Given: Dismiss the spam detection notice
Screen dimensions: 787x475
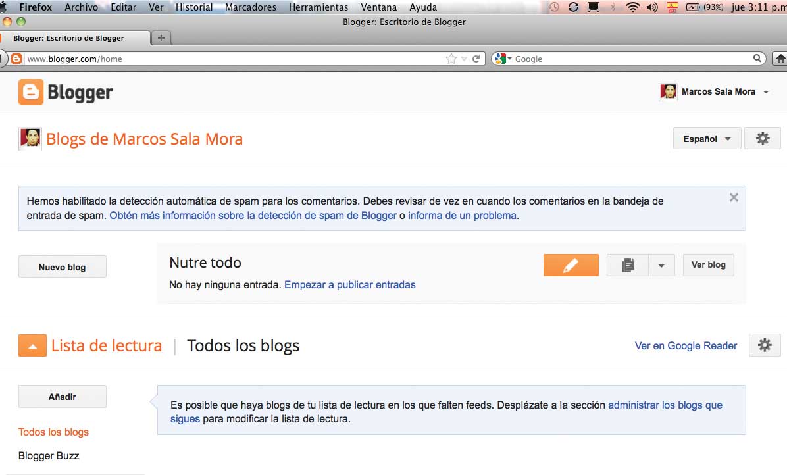Looking at the screenshot, I should pyautogui.click(x=734, y=197).
